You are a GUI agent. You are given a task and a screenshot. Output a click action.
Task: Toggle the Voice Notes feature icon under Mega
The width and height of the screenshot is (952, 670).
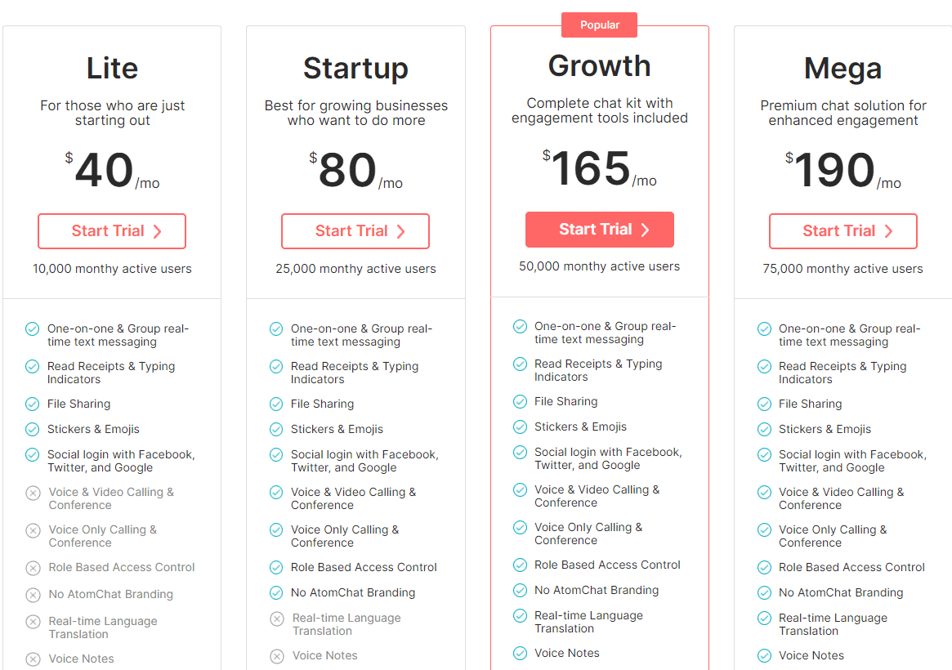point(764,655)
